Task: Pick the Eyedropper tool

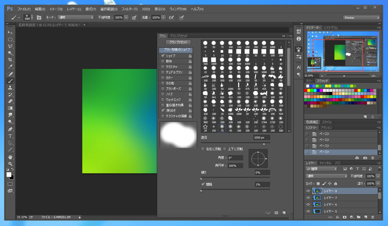Action: coord(10,67)
